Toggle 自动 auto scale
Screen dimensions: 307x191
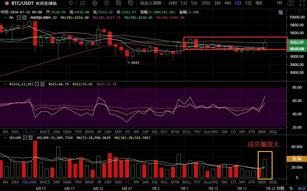click(301, 189)
